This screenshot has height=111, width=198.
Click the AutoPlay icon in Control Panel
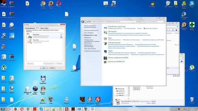tap(105, 32)
